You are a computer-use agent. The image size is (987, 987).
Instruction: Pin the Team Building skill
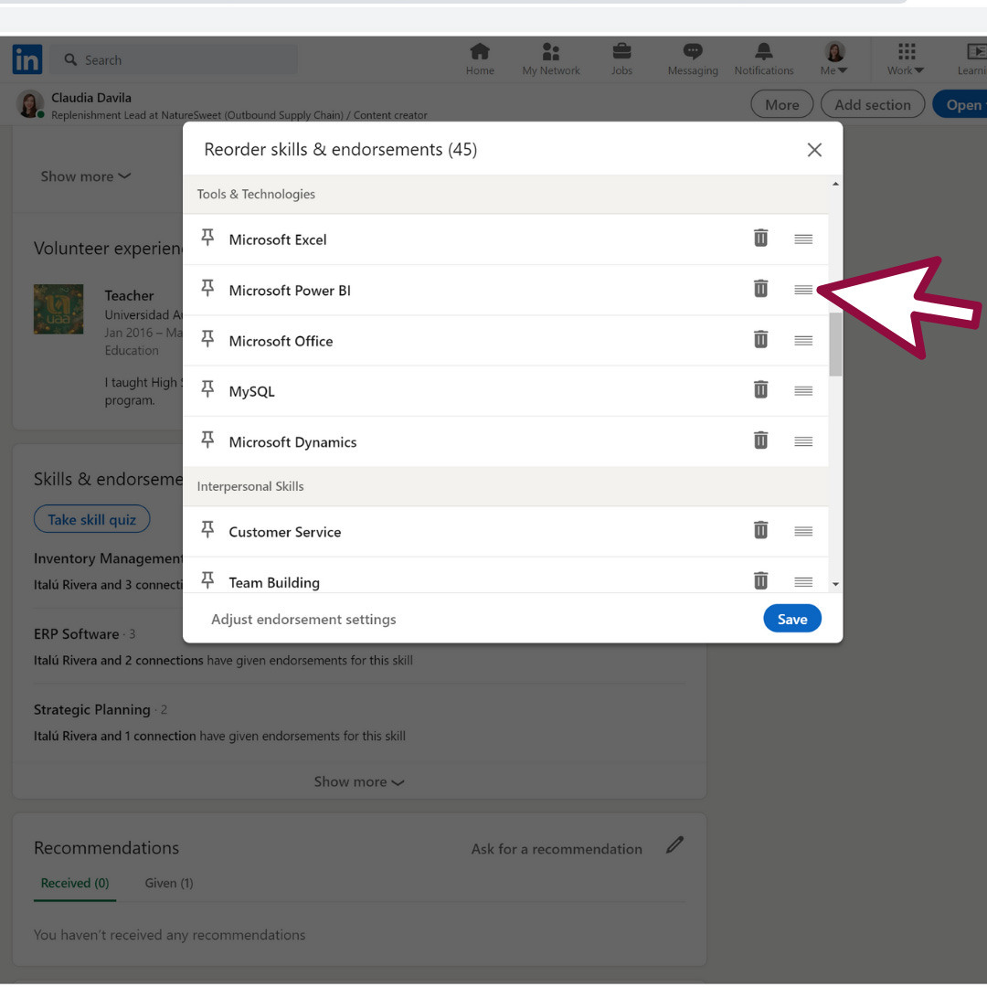click(207, 579)
